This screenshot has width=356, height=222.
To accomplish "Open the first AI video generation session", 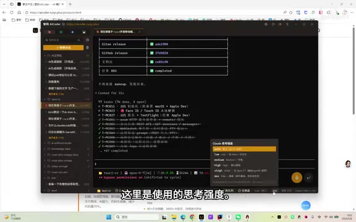I will tap(67, 62).
